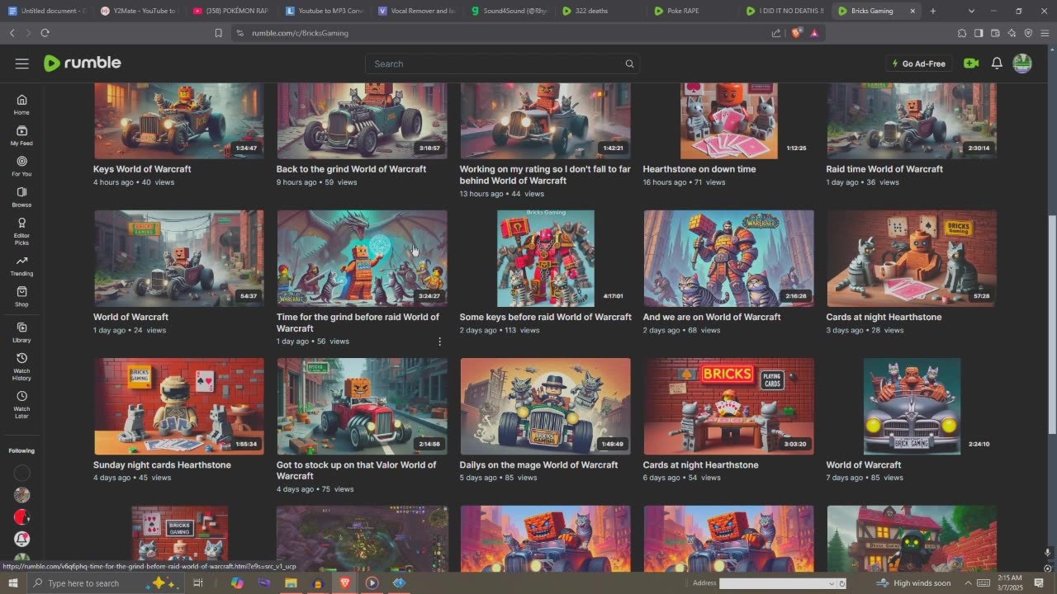Open the extensions puzzle icon
The height and width of the screenshot is (594, 1057).
pos(962,33)
